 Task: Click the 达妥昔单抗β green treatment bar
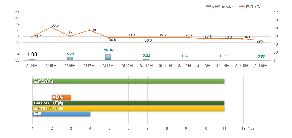128,81
